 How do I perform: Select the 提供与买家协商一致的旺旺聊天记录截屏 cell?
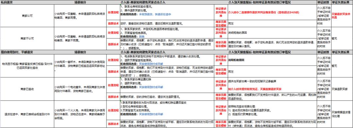tap(272, 85)
